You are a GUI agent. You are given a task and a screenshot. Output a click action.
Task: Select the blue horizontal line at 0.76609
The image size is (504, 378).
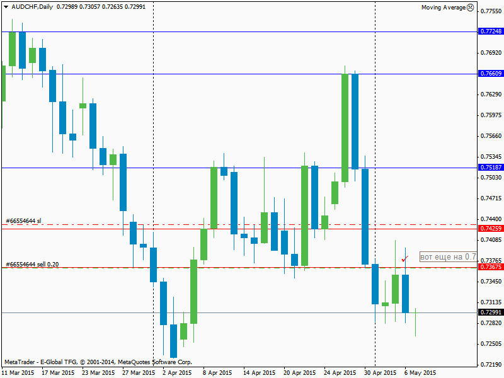pos(239,74)
